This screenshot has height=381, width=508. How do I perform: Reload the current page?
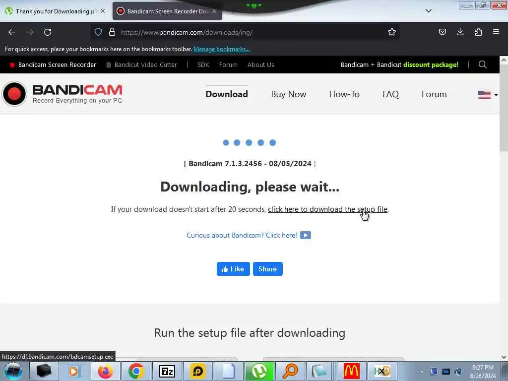click(x=48, y=32)
